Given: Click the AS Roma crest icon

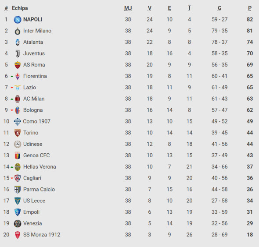Looking at the screenshot, I should [18, 65].
